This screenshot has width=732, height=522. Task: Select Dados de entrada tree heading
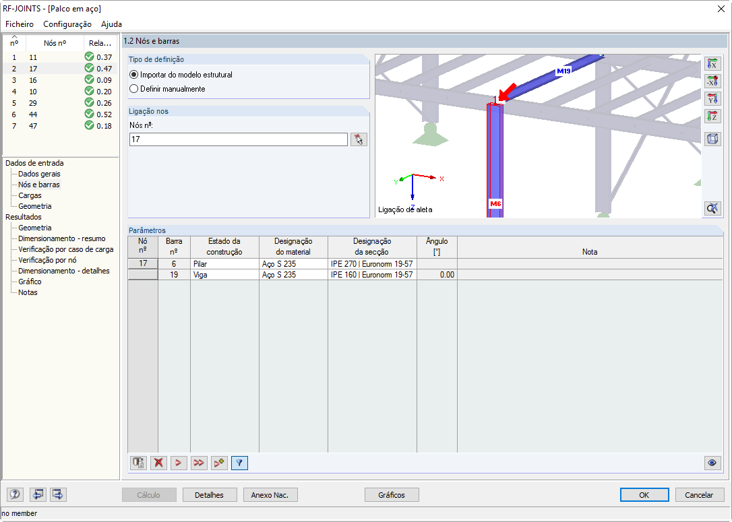[34, 163]
